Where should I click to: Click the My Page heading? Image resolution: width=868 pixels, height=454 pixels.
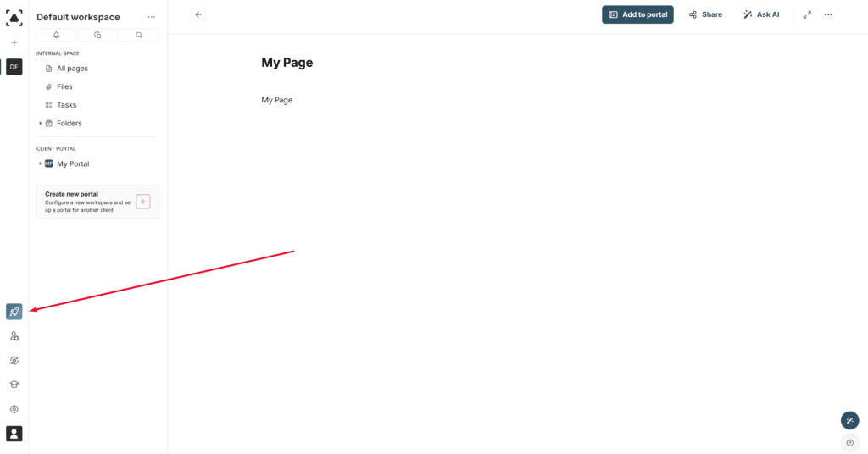coord(287,63)
